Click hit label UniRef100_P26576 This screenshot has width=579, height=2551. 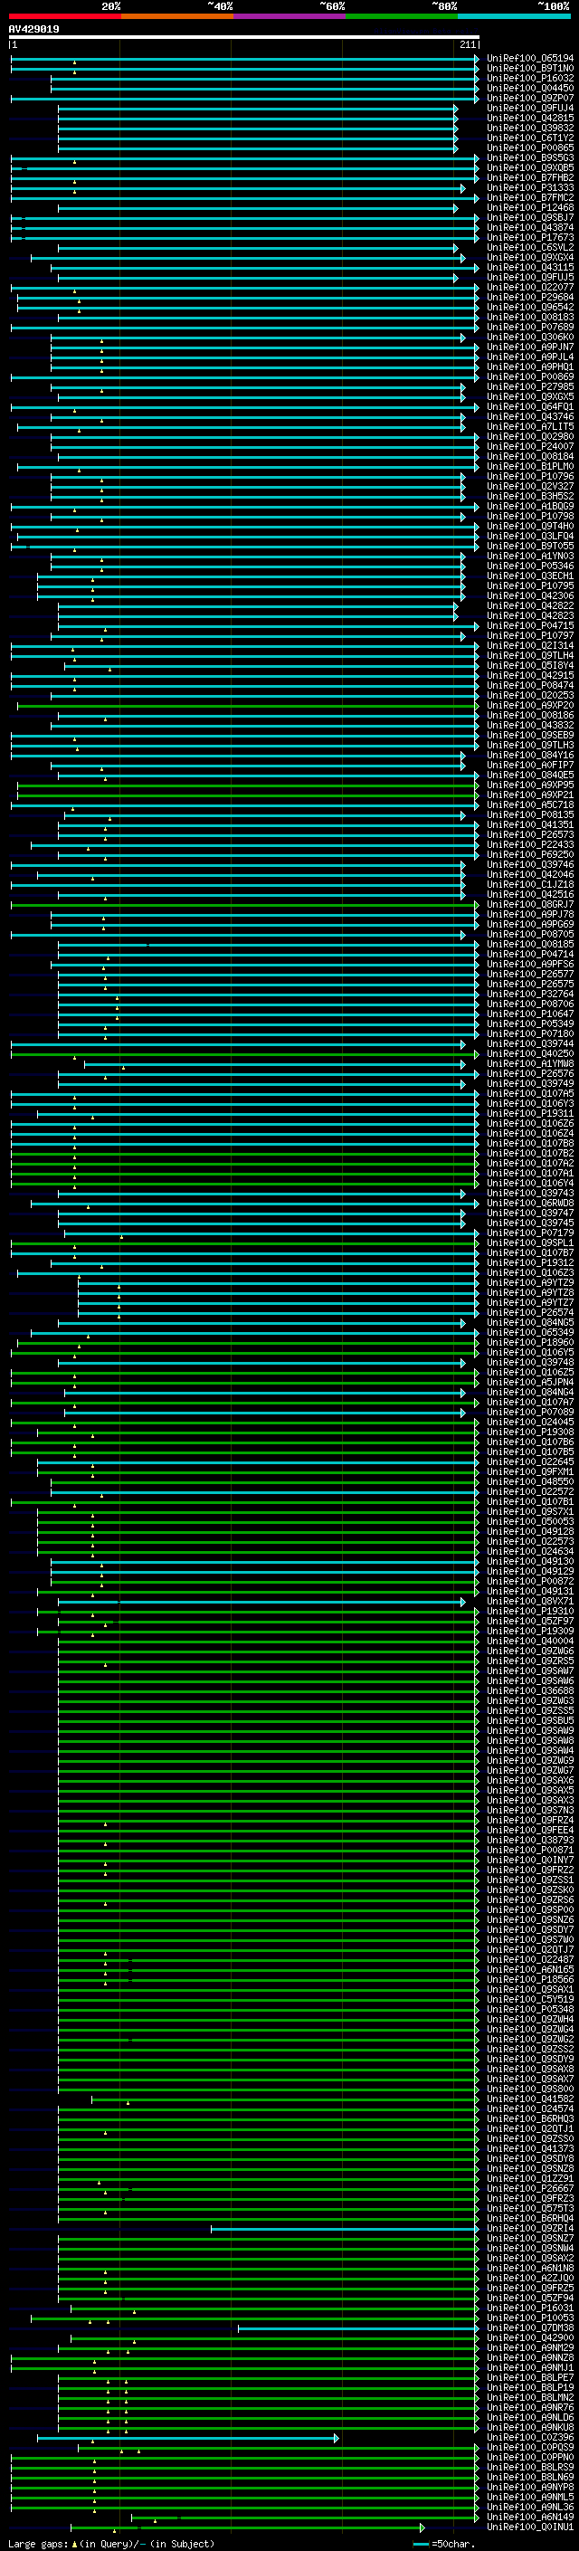(530, 1073)
